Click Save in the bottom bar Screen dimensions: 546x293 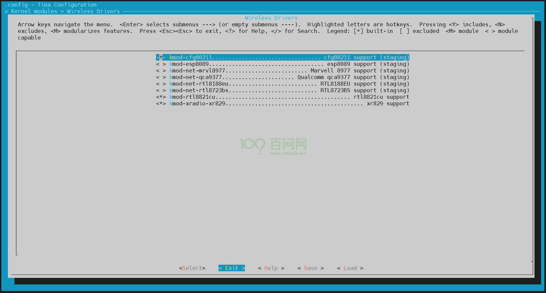coord(310,268)
